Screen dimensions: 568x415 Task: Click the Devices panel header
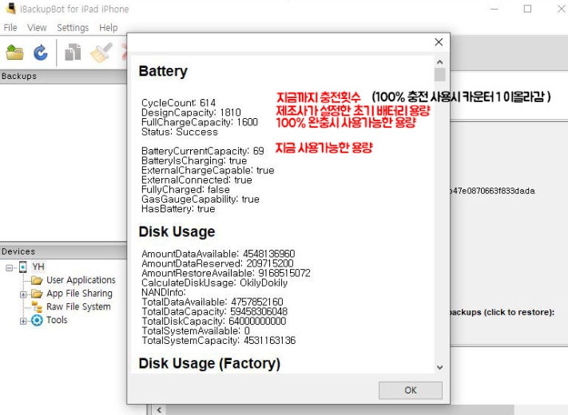pos(63,251)
